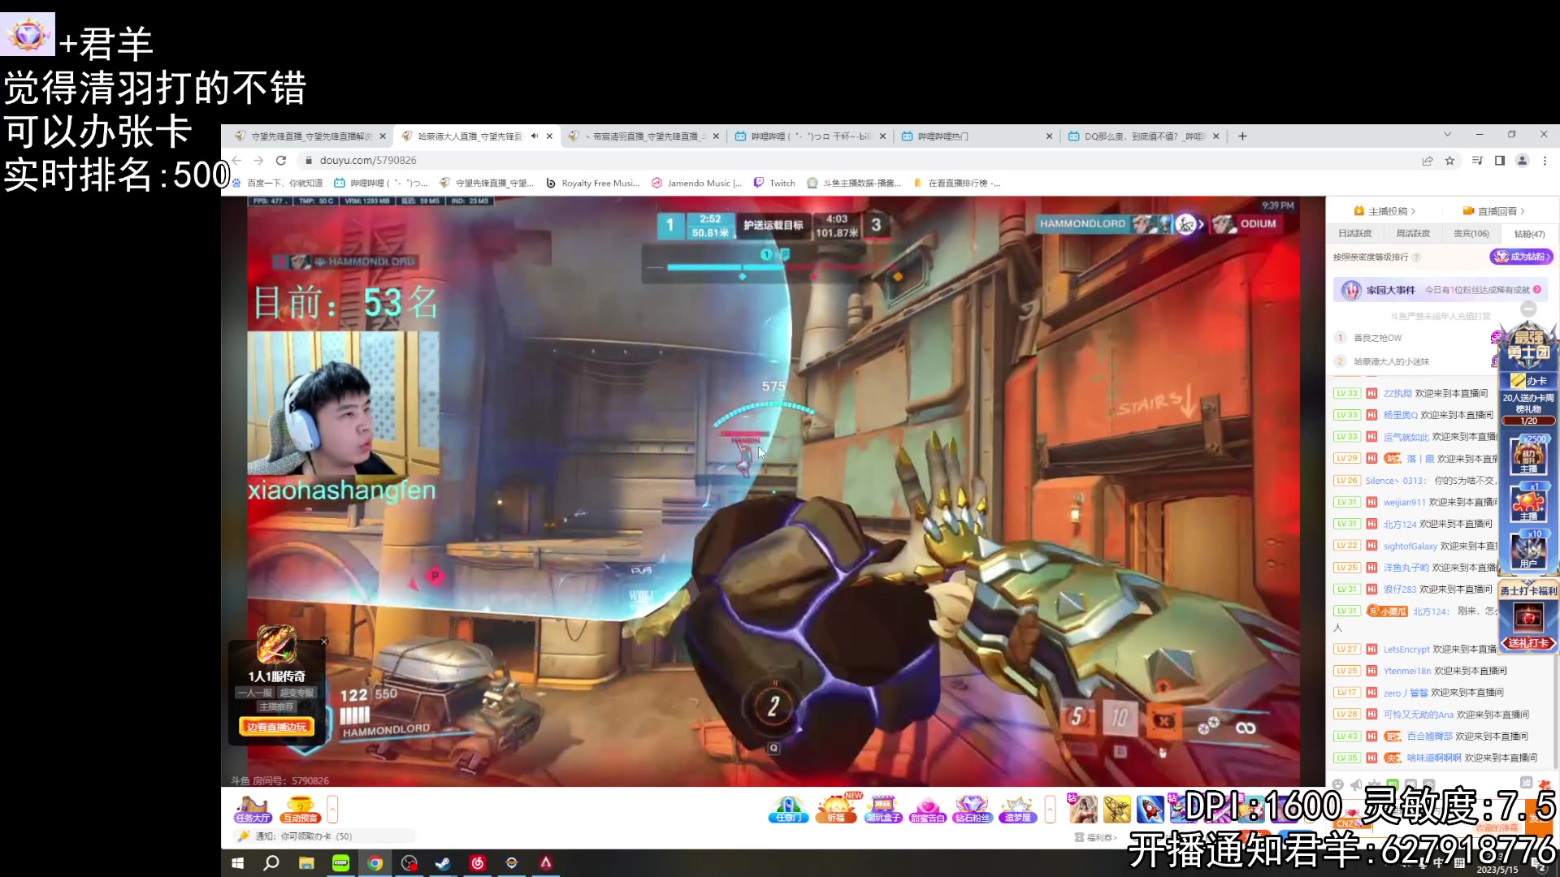Viewport: 1560px width, 877px height.
Task: Open the 百度一下 bookmark
Action: point(278,184)
